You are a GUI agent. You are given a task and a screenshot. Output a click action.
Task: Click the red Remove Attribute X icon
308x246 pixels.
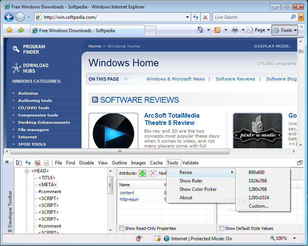[x=153, y=173]
